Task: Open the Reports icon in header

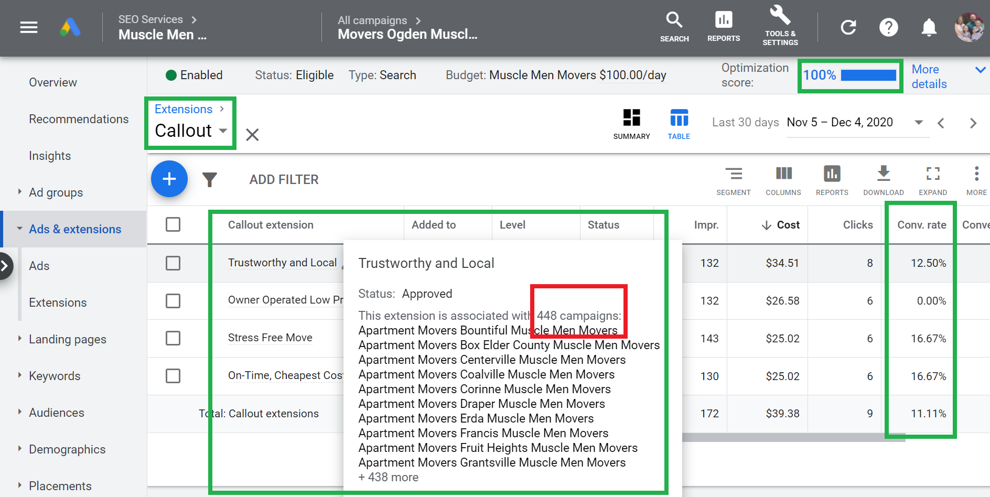Action: (724, 27)
